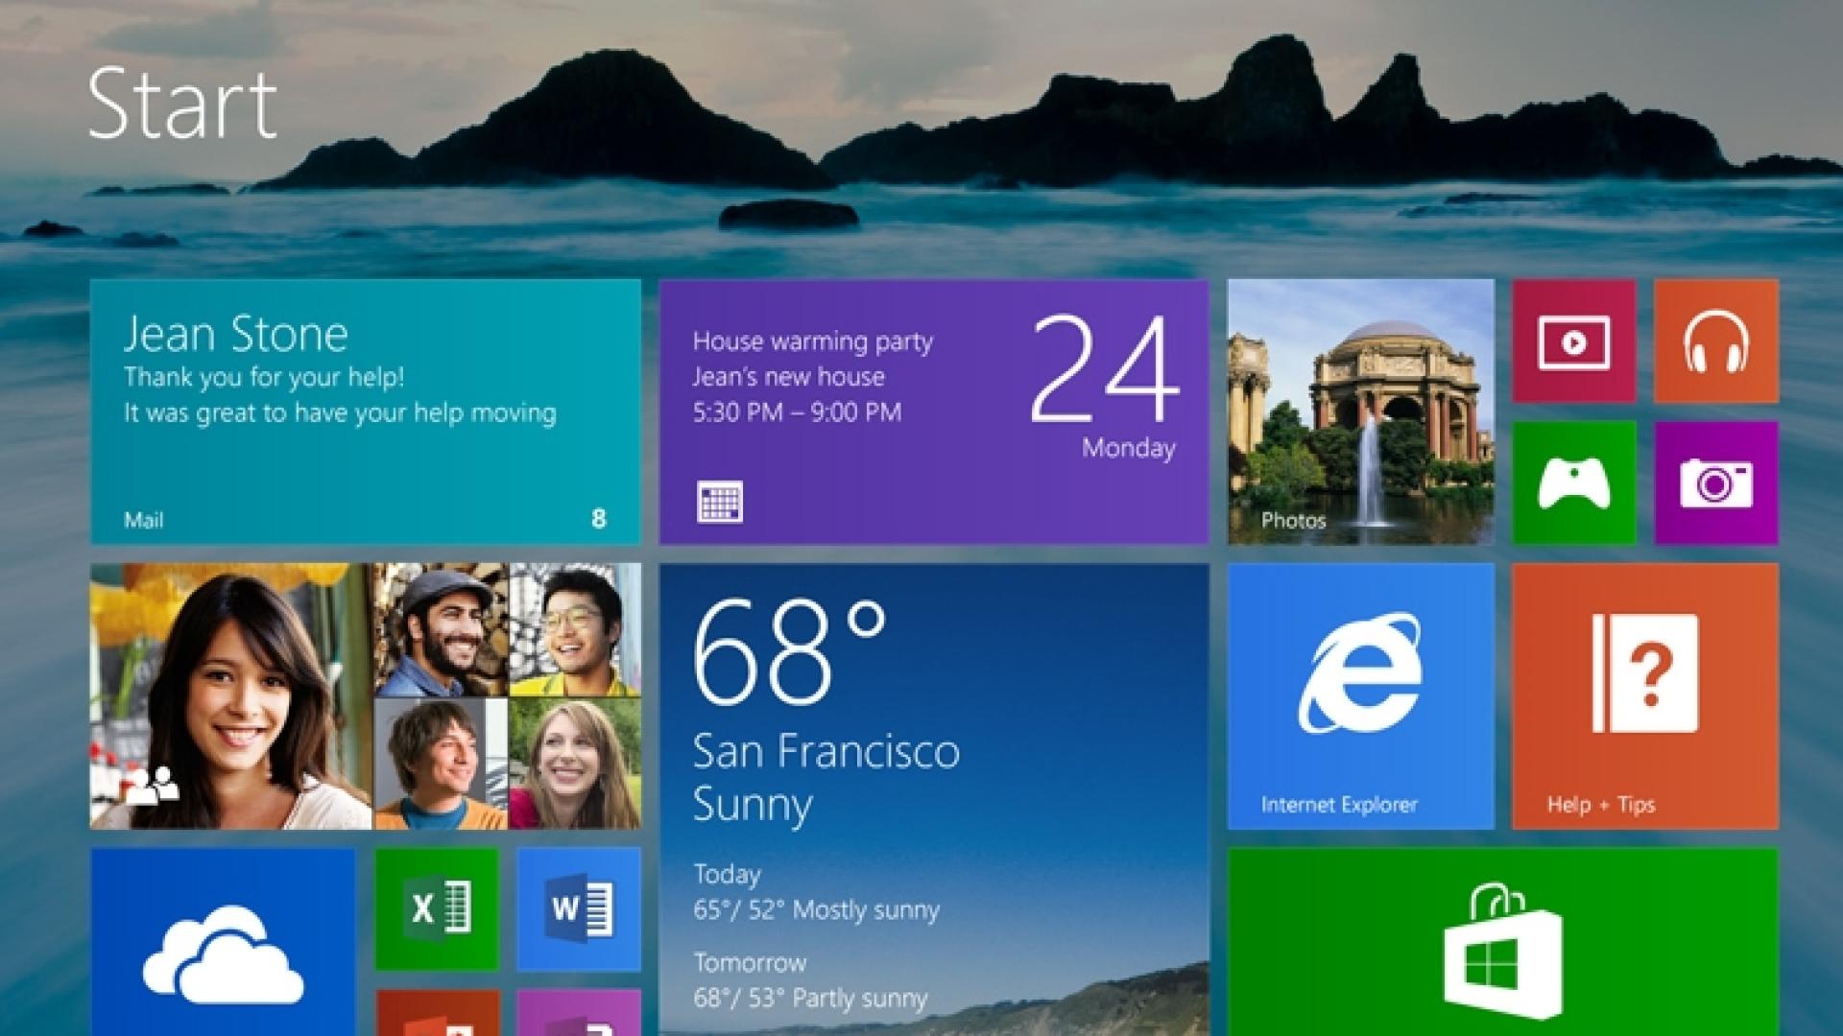Launch the Camera app tile
Image resolution: width=1843 pixels, height=1036 pixels.
[x=1715, y=483]
